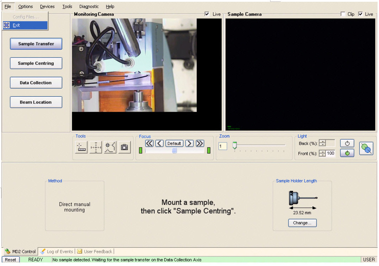Click the Sample Centring button
This screenshot has width=379, height=266.
[36, 64]
